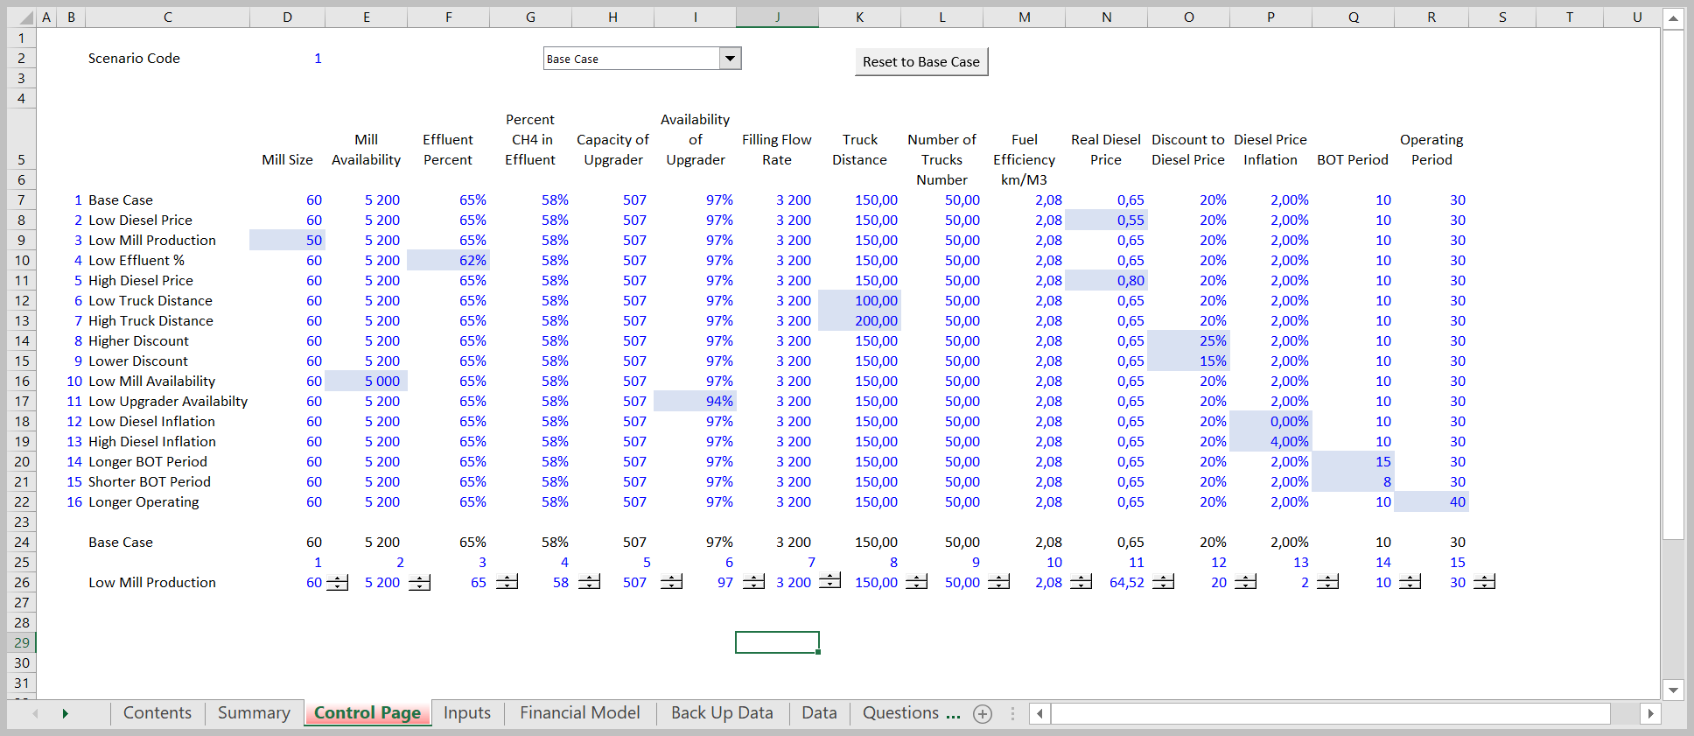
Task: Select the highlighted BOT Period 15 cell
Action: tap(1353, 461)
